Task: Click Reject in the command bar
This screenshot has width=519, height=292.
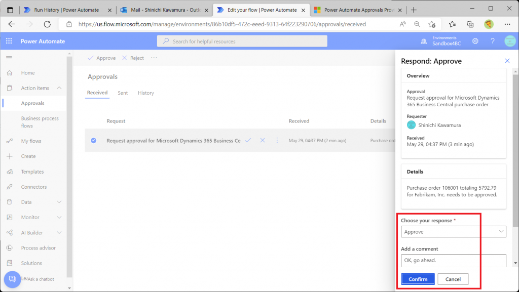Action: pyautogui.click(x=133, y=58)
